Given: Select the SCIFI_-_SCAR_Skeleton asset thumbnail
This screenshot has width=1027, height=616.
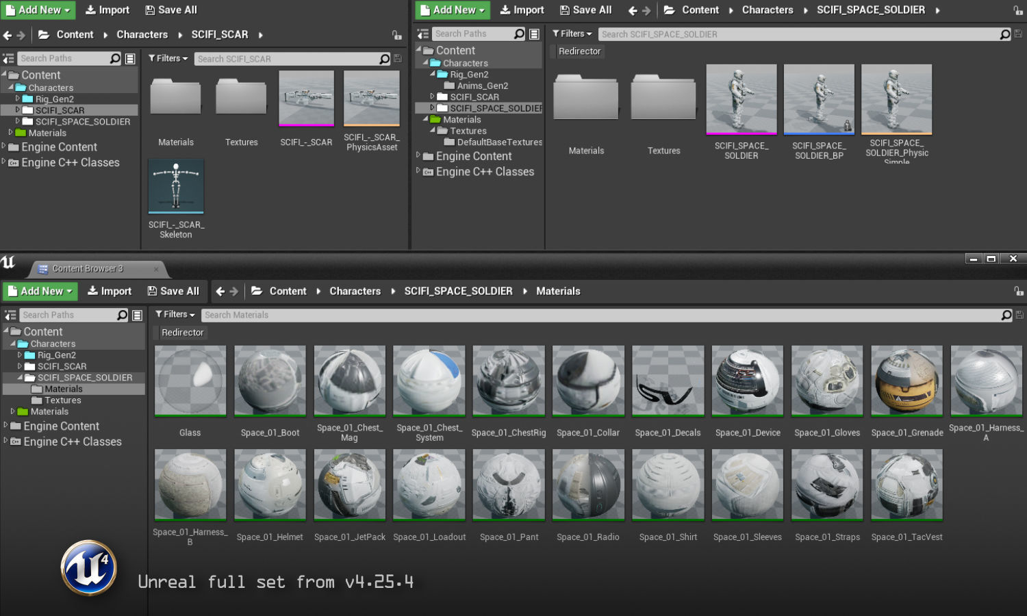Looking at the screenshot, I should 176,187.
